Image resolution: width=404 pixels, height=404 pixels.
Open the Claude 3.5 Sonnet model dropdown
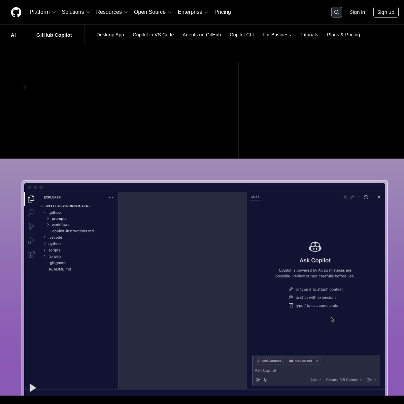point(344,380)
